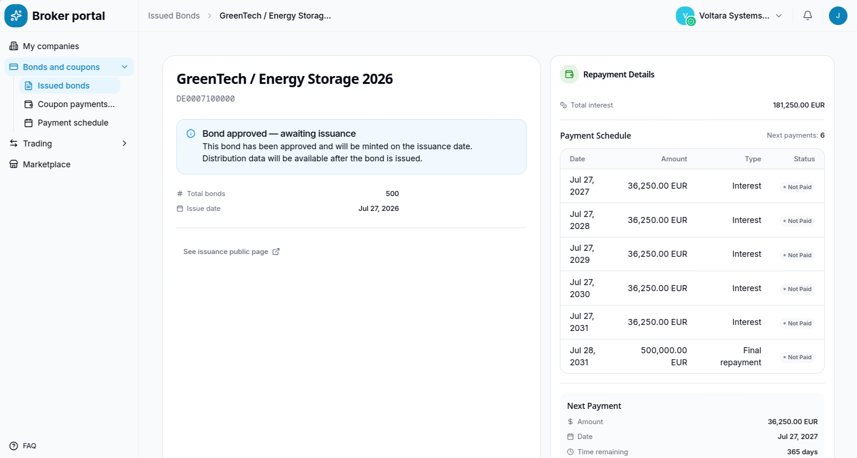This screenshot has width=857, height=458.
Task: Click the Coupon payments wallet icon
Action: point(29,104)
